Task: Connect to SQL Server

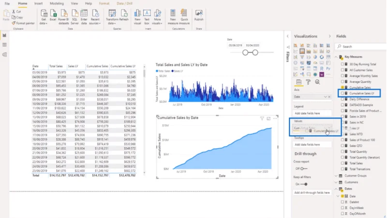Action: pos(74,17)
